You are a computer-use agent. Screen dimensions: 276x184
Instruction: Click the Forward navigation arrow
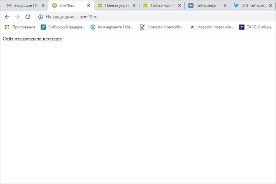pyautogui.click(x=17, y=17)
